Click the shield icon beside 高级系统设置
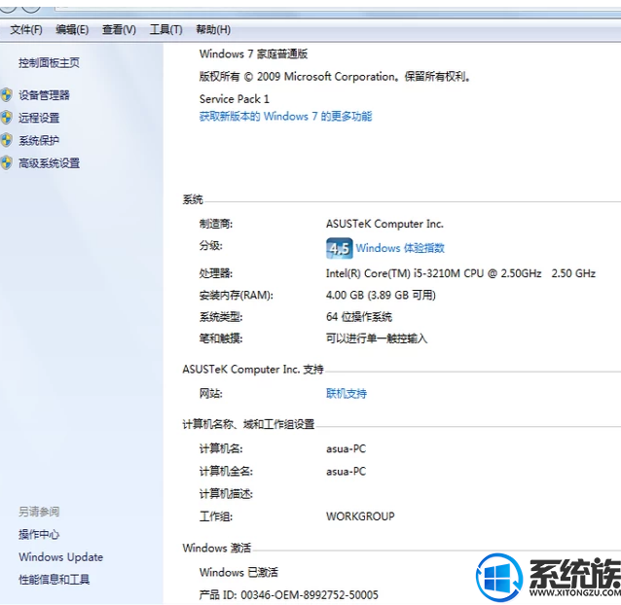The width and height of the screenshot is (621, 605). point(7,163)
